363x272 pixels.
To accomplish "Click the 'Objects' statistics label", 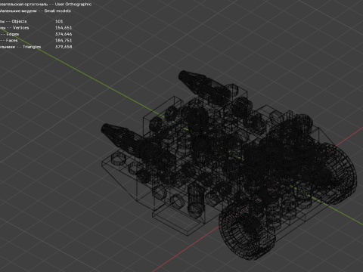I will [19, 21].
